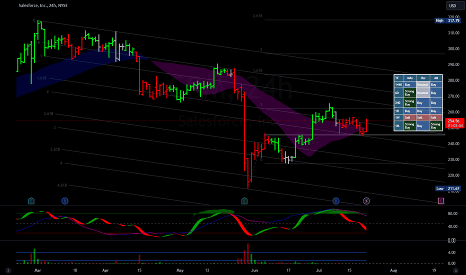Click the Strong Buy MAs cell in the 60 row
Viewport: 466px width, 275px height.
tap(410, 93)
